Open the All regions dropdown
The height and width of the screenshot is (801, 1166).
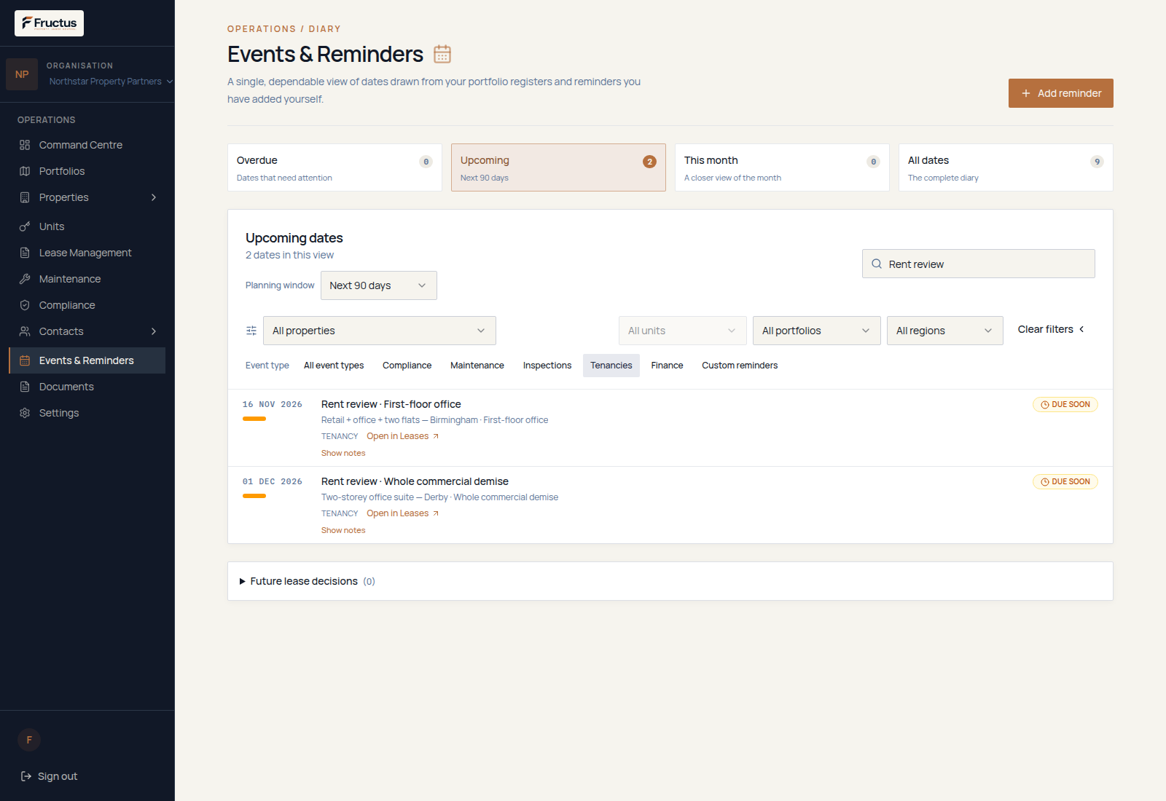(x=945, y=331)
